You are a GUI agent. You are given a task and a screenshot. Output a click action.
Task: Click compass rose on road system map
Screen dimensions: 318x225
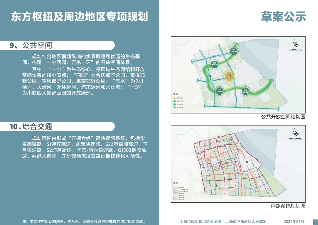tap(295, 133)
